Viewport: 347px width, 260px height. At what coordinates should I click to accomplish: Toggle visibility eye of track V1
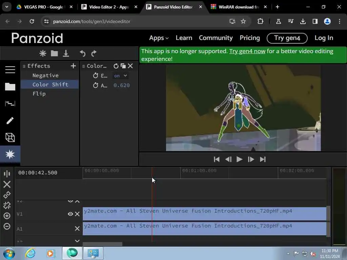pyautogui.click(x=70, y=214)
